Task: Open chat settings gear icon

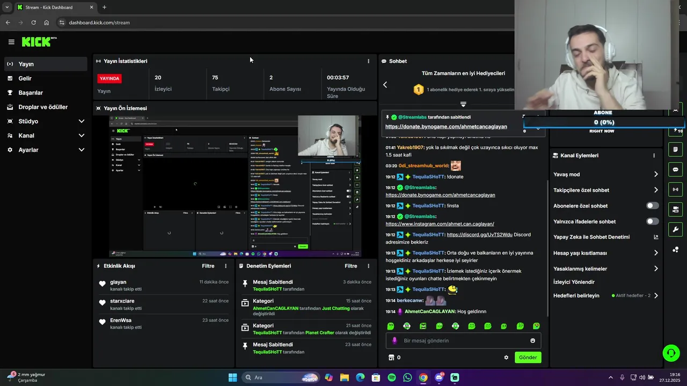Action: tap(506, 357)
